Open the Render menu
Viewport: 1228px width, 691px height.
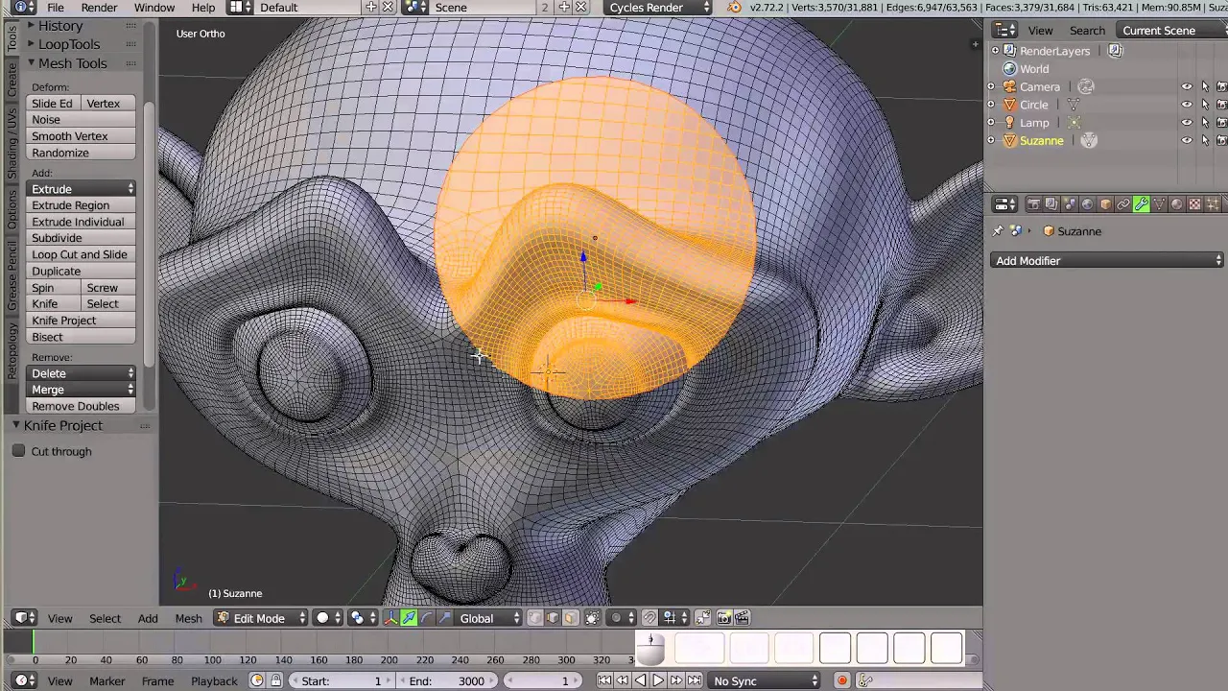click(99, 8)
